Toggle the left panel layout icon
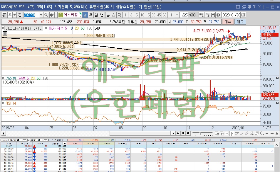The image size is (280, 172). click(x=4, y=15)
